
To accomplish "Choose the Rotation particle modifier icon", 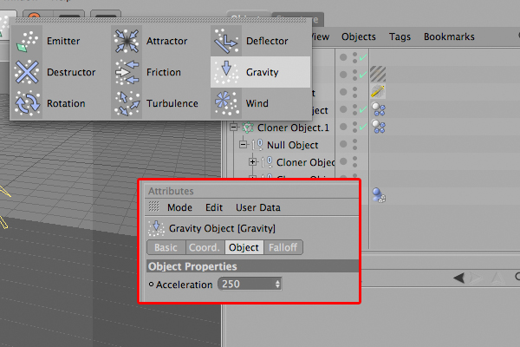I will pyautogui.click(x=27, y=103).
